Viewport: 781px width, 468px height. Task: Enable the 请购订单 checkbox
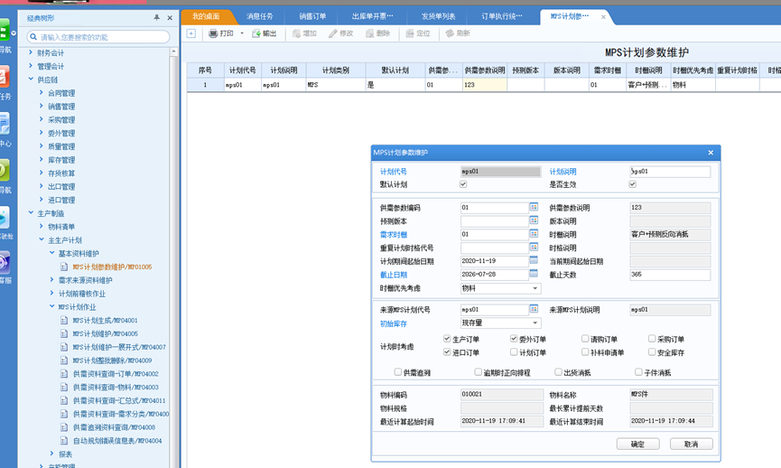point(585,339)
